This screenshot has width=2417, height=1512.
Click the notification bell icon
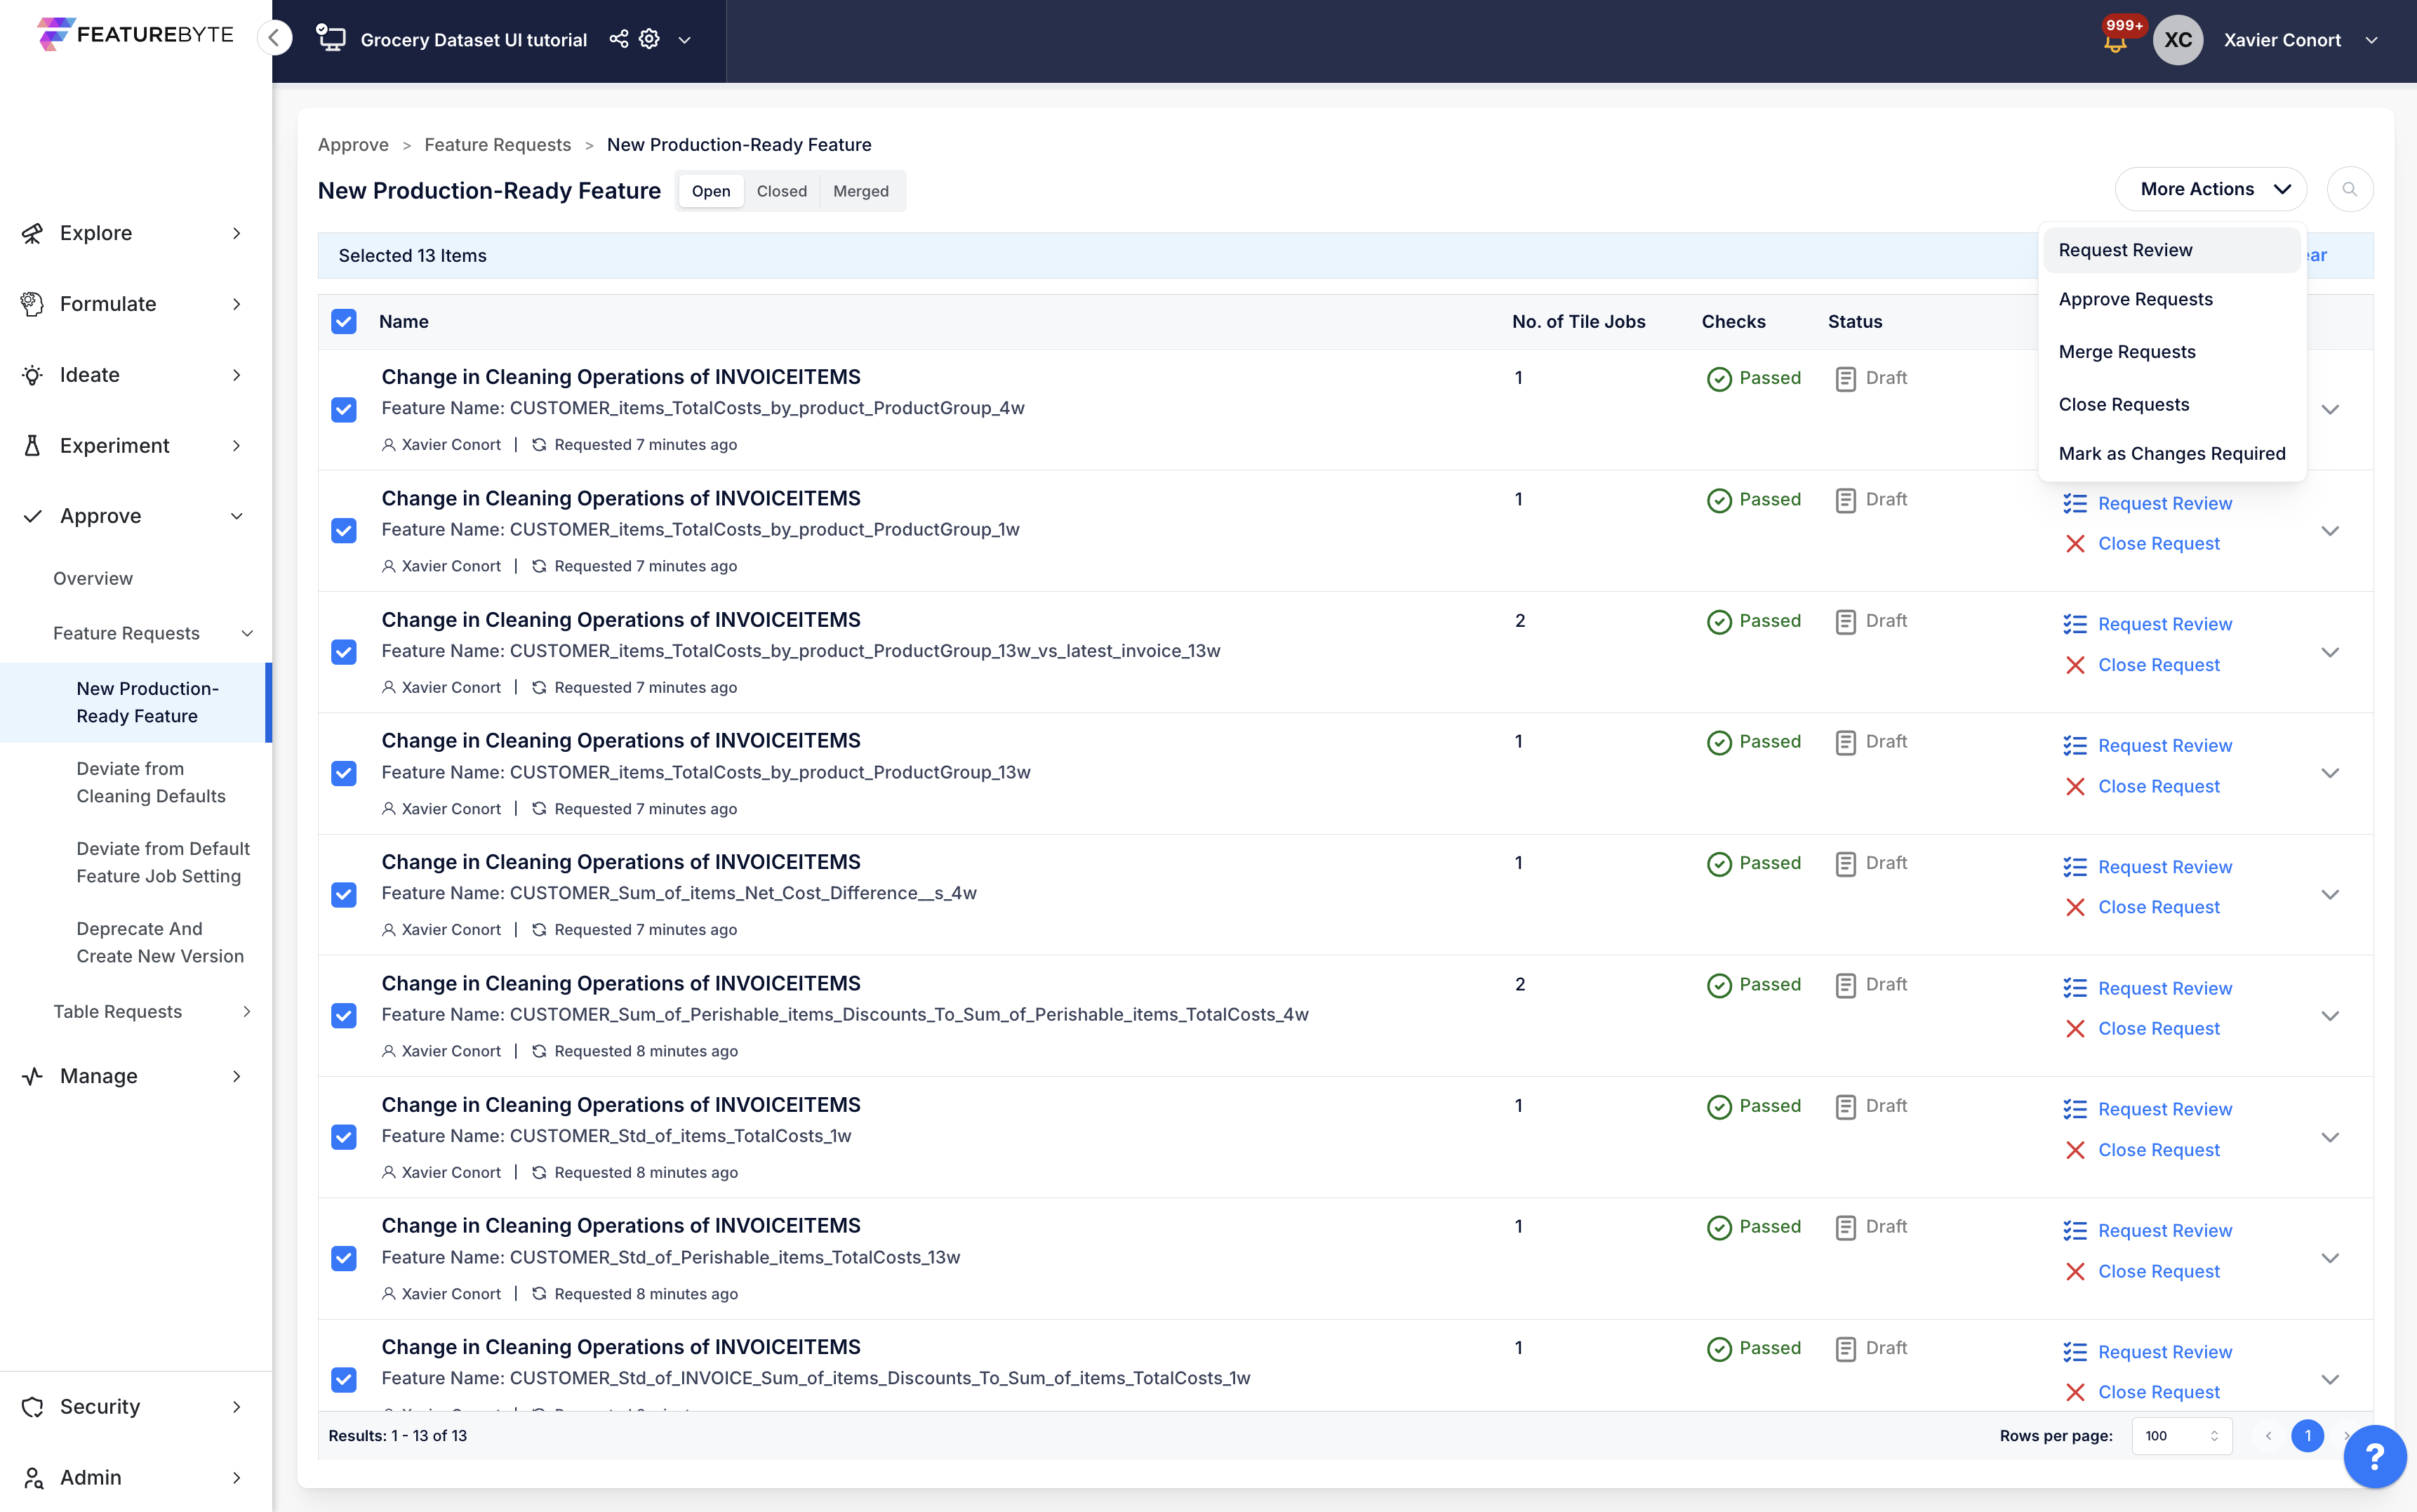pyautogui.click(x=2114, y=42)
